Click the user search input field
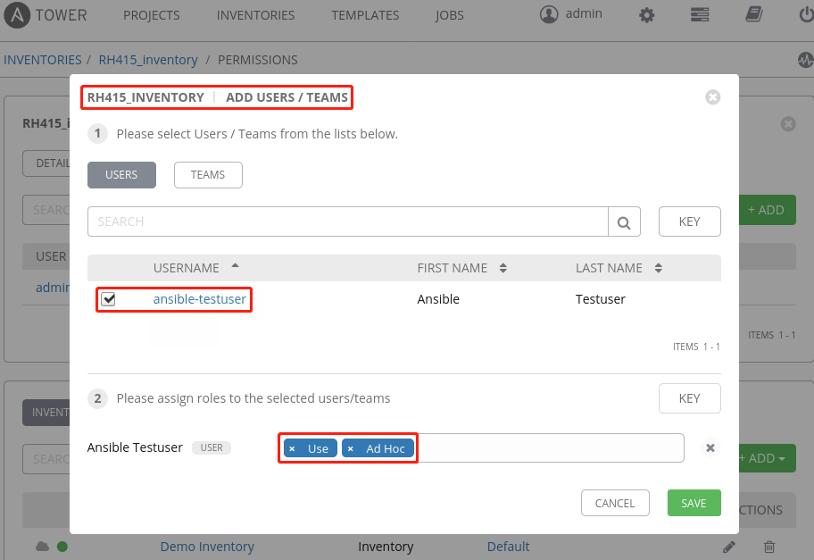The image size is (814, 560). pyautogui.click(x=348, y=221)
